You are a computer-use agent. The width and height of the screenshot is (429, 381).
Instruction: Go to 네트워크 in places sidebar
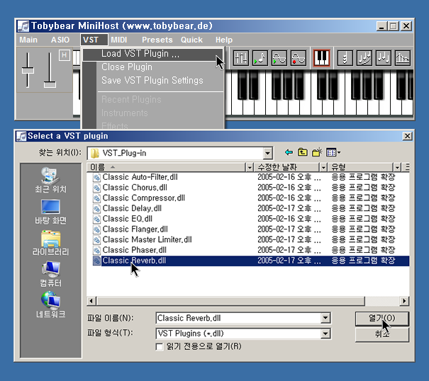coord(50,305)
